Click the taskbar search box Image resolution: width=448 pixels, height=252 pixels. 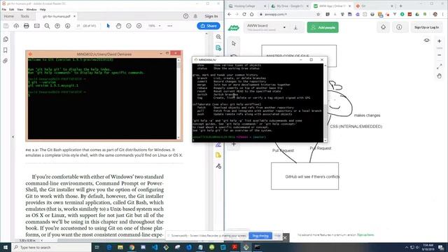click(51, 247)
